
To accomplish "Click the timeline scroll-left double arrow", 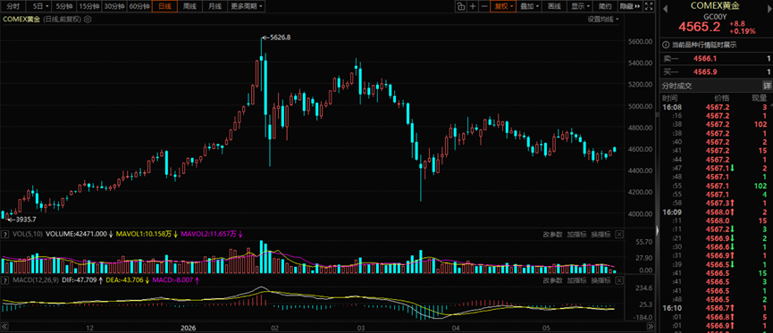I will pyautogui.click(x=5, y=327).
